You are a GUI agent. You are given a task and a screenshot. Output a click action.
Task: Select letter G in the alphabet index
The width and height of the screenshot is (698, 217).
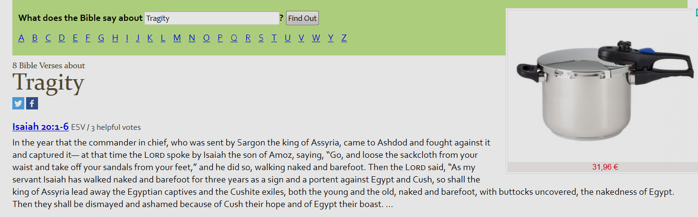pos(101,38)
